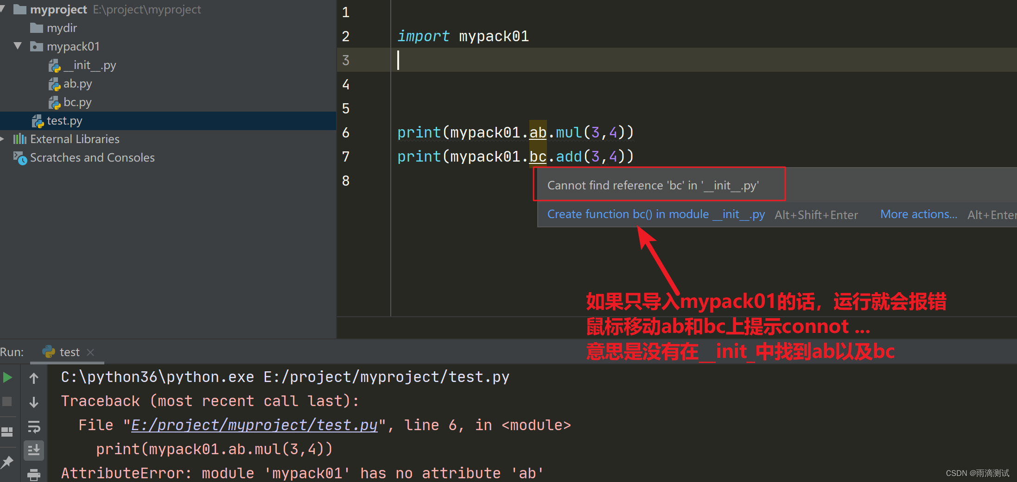This screenshot has width=1017, height=482.
Task: Click the C:\python36\python.exe command line
Action: 285,377
